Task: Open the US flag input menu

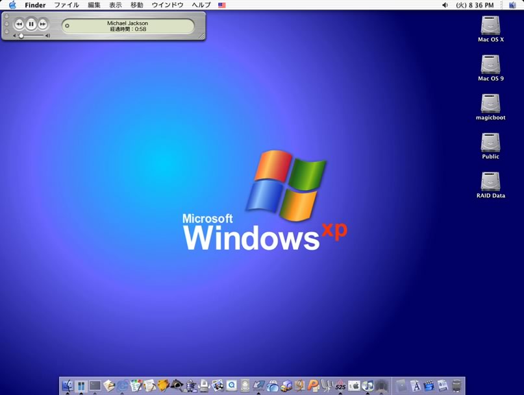Action: (221, 5)
